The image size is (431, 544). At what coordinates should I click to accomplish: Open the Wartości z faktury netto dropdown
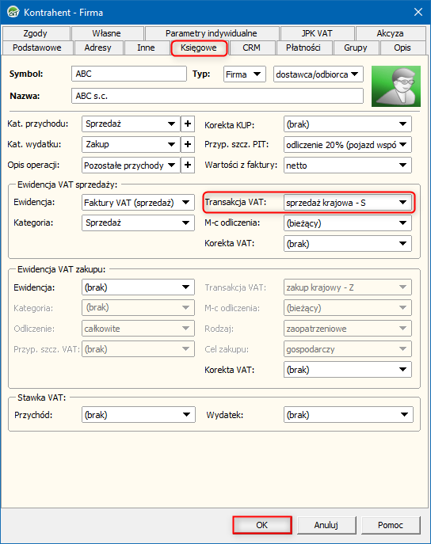[x=348, y=165]
